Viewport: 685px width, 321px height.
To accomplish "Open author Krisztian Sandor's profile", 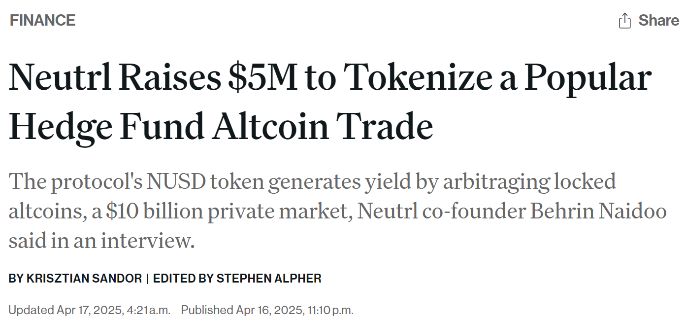I will coord(84,279).
